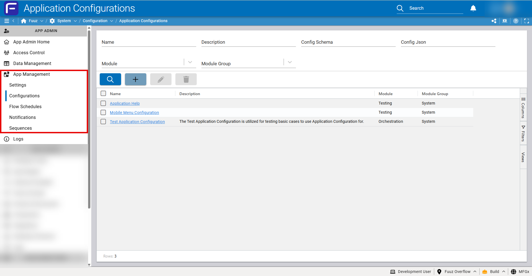
Task: Expand the Module dropdown filter
Action: [x=190, y=63]
